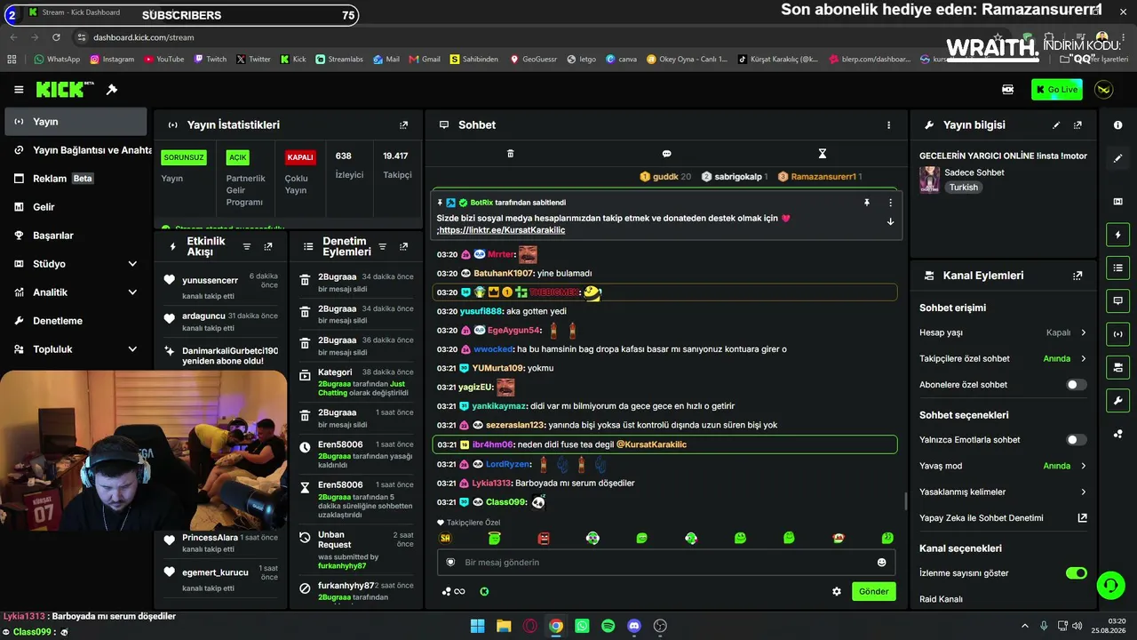This screenshot has height=640, width=1137.
Task: Open Gelir in the sidebar
Action: coord(76,207)
